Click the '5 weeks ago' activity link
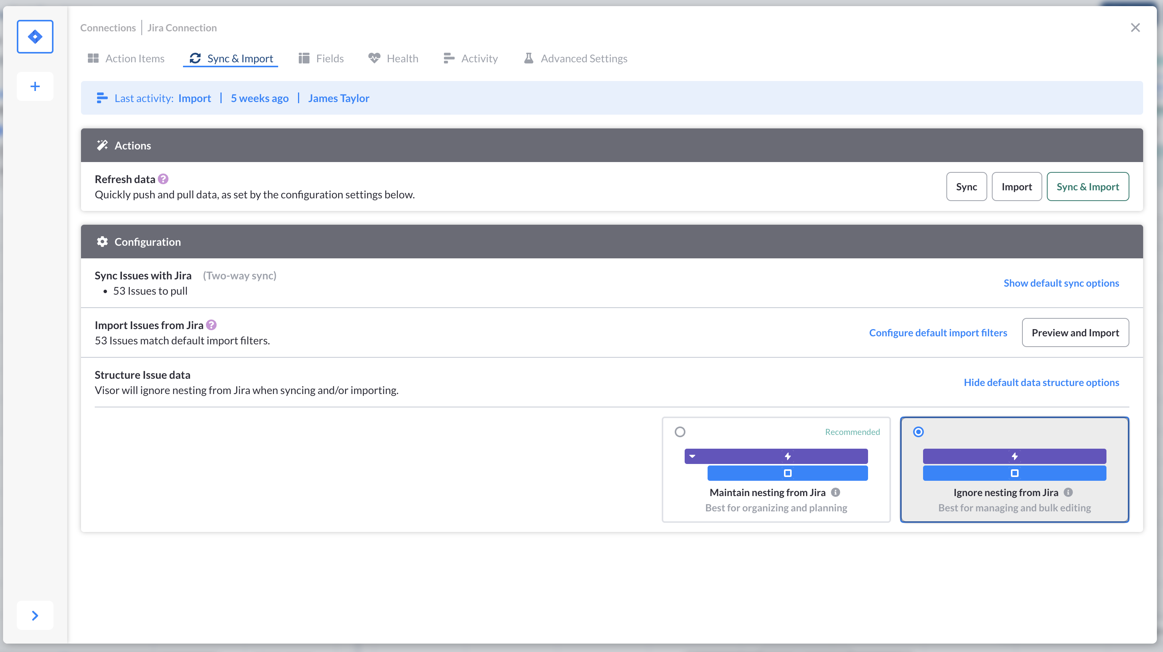This screenshot has width=1163, height=652. point(259,98)
